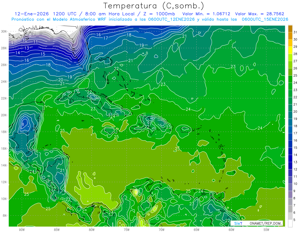Click the lime colorbar segment between 27 and 28
Screen dimensions: 302x233
(x=290, y=57)
